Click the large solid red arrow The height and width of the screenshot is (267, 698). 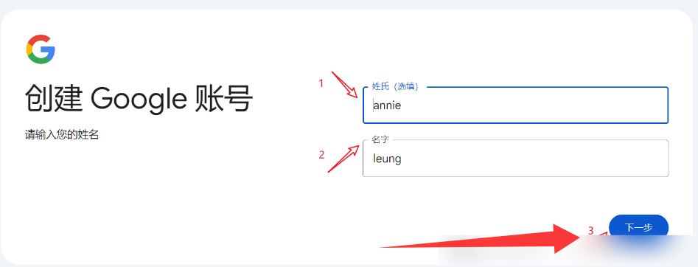click(482, 240)
